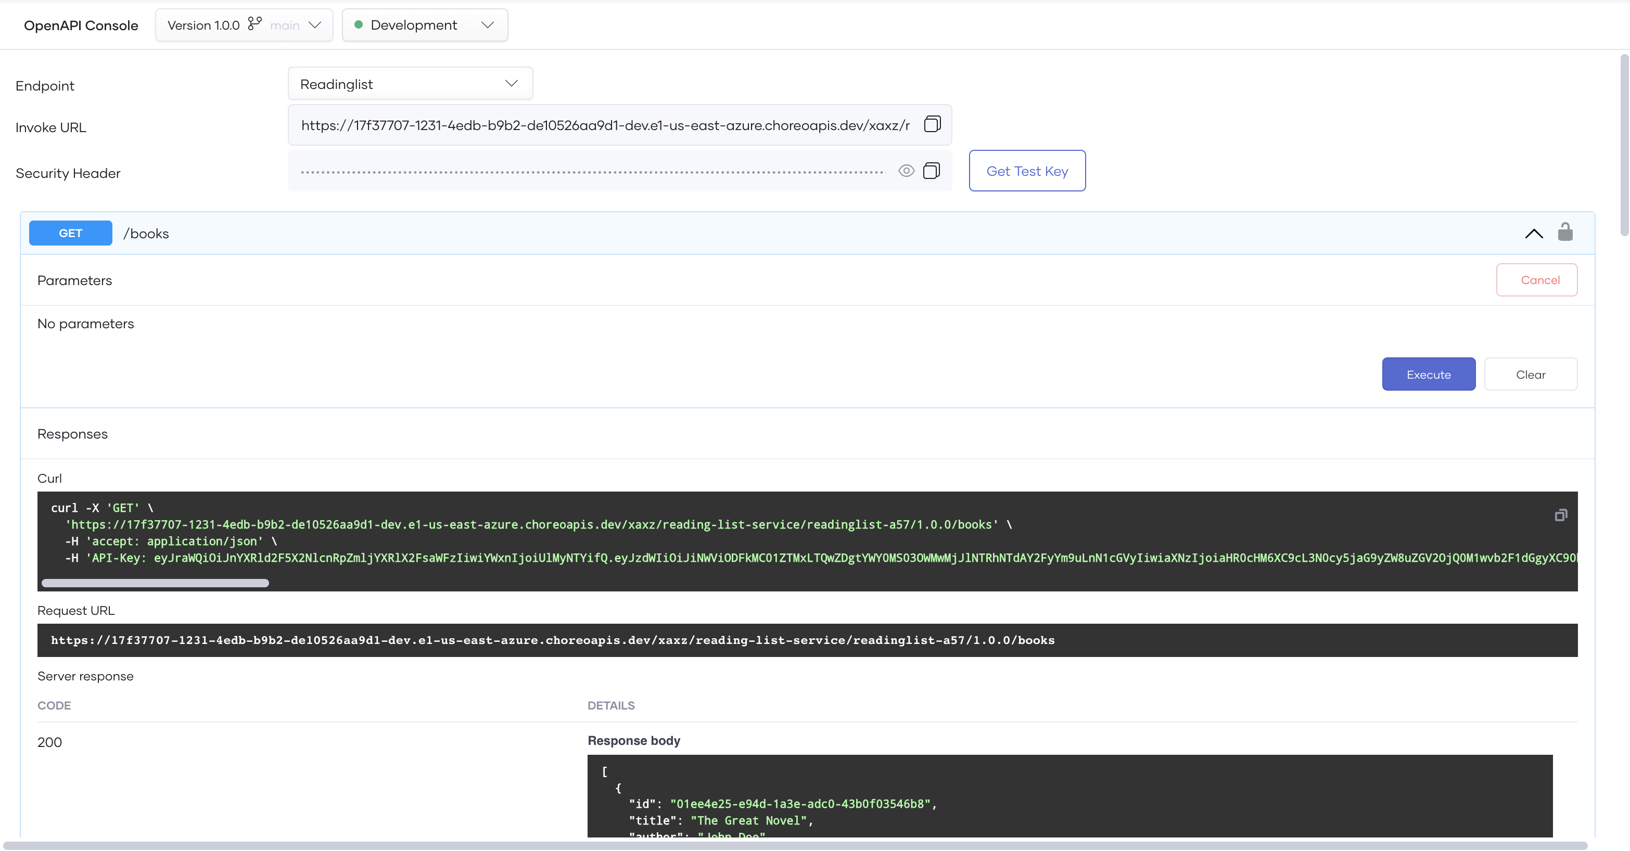This screenshot has width=1630, height=851.
Task: Click the green Development status dot
Action: click(358, 24)
